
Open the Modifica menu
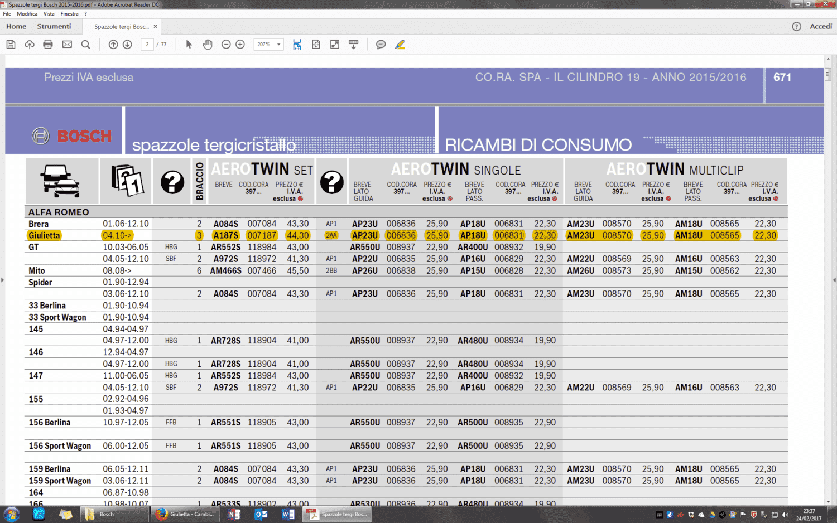point(27,14)
